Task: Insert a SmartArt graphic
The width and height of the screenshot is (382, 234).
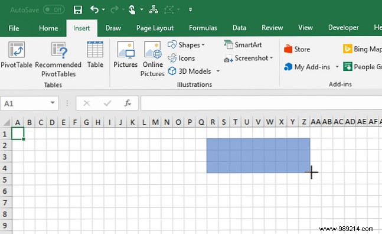Action: pyautogui.click(x=243, y=44)
